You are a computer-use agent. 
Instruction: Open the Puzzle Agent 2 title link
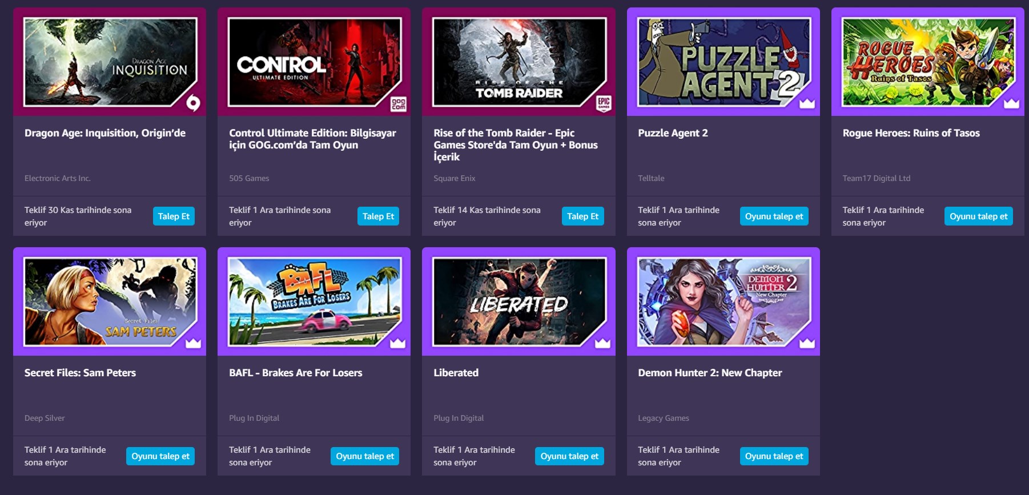click(x=673, y=133)
